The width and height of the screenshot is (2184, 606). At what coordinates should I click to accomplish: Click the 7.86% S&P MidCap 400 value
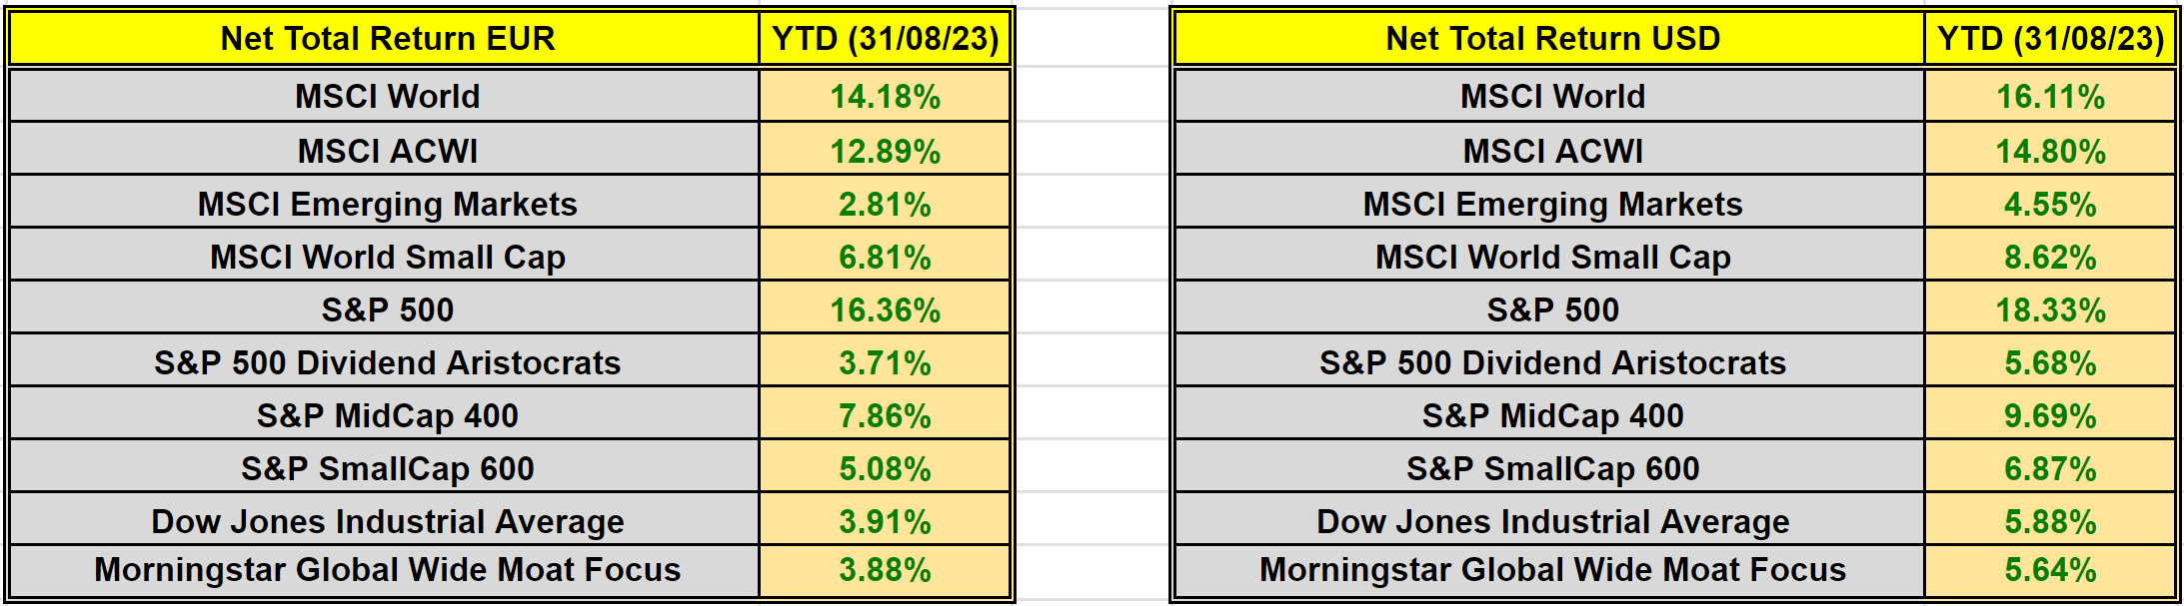point(886,415)
